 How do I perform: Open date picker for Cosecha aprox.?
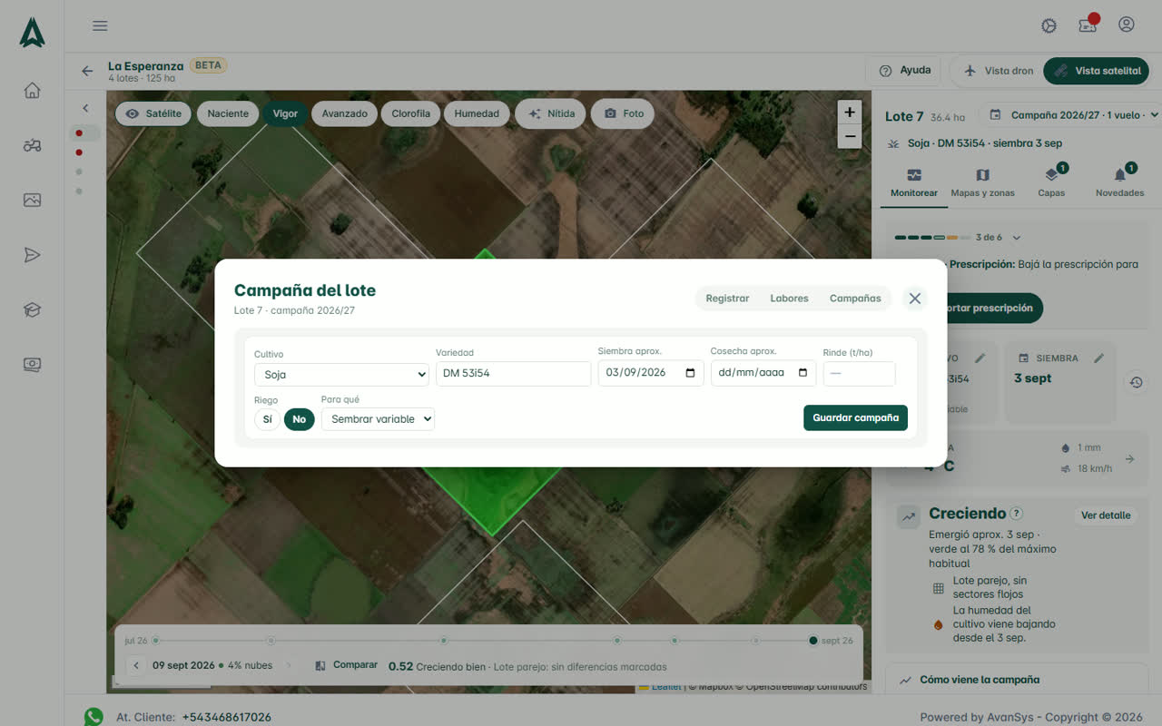coord(803,373)
